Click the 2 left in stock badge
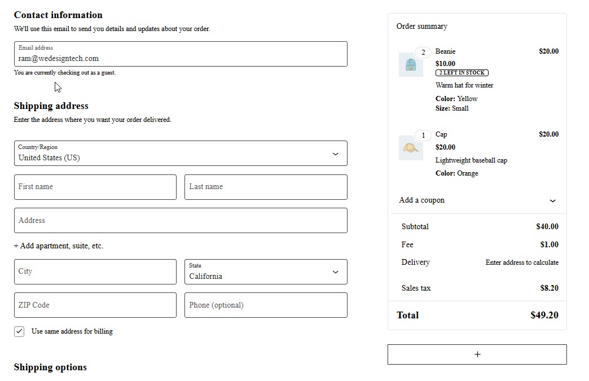Screen dimensions: 589x381 coord(461,73)
